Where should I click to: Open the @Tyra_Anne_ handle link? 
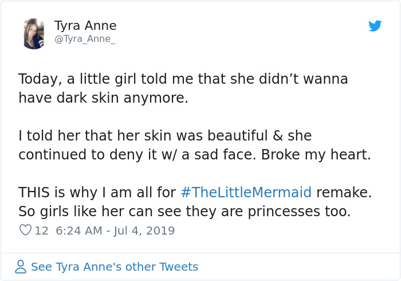coord(85,39)
